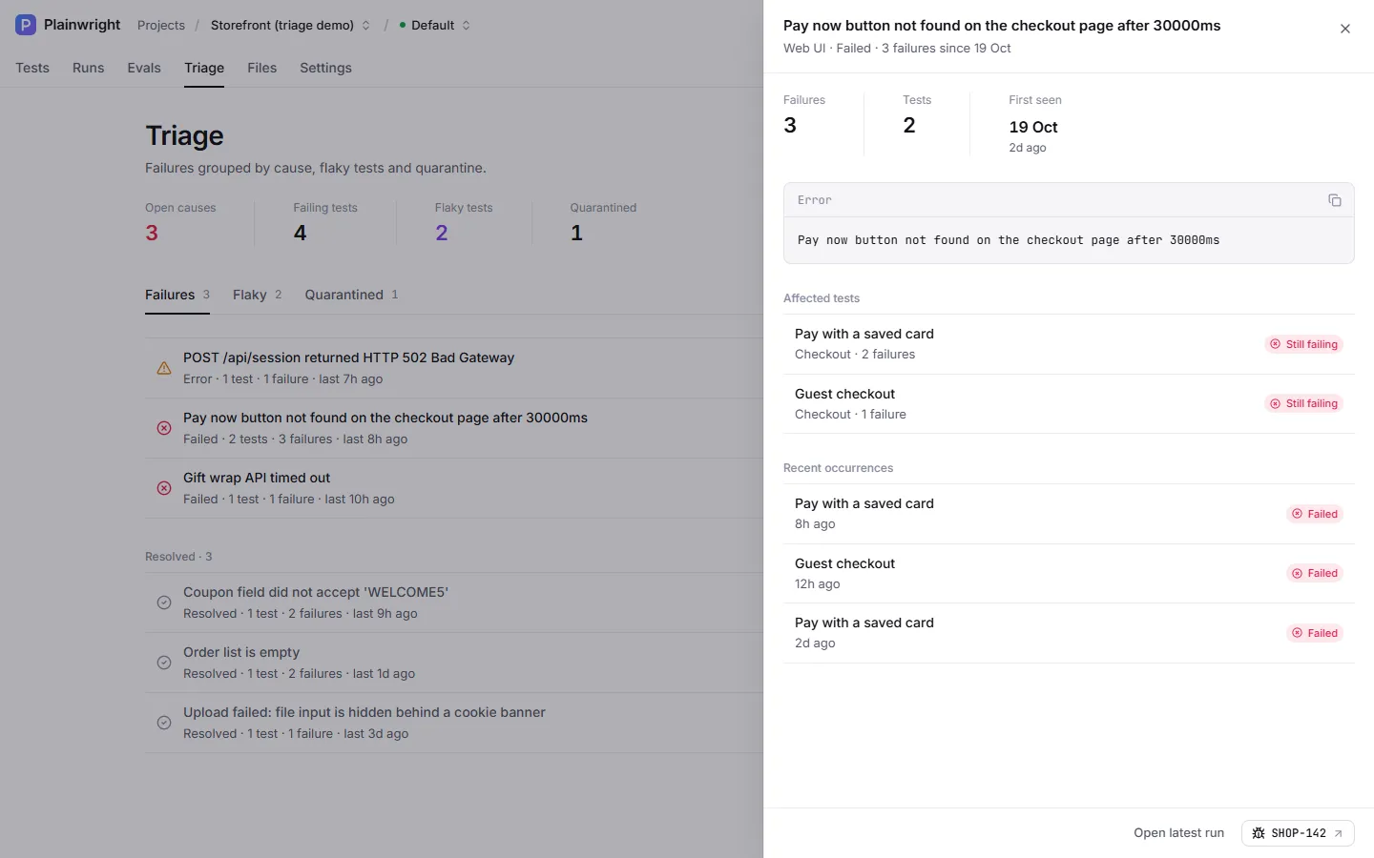Open the Default environment dropdown
Viewport: 1374px width, 858px height.
[434, 25]
